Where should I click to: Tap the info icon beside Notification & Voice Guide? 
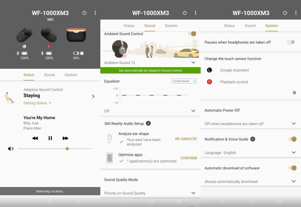(253, 139)
